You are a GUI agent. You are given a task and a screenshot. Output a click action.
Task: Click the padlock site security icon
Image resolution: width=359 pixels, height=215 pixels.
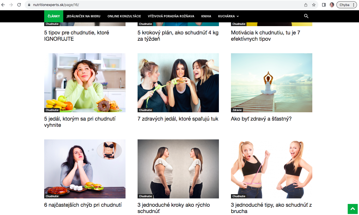click(29, 5)
